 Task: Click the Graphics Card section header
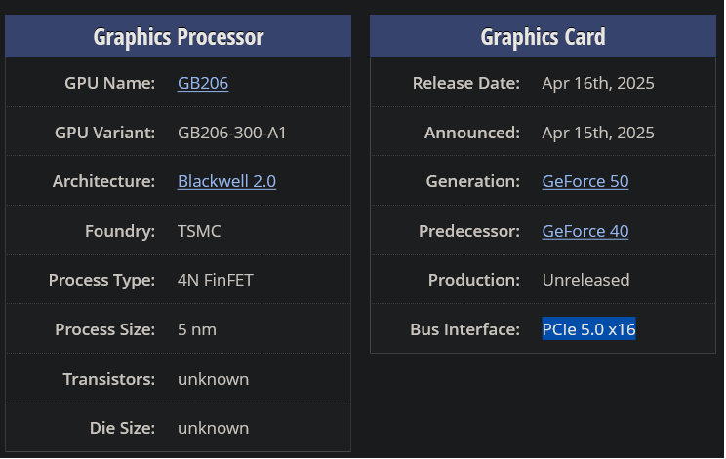[543, 37]
